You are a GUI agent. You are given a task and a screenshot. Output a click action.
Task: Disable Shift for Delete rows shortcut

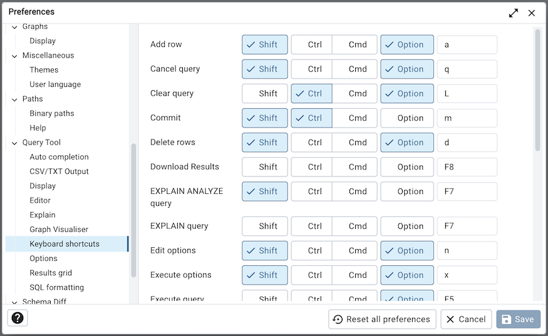click(265, 143)
